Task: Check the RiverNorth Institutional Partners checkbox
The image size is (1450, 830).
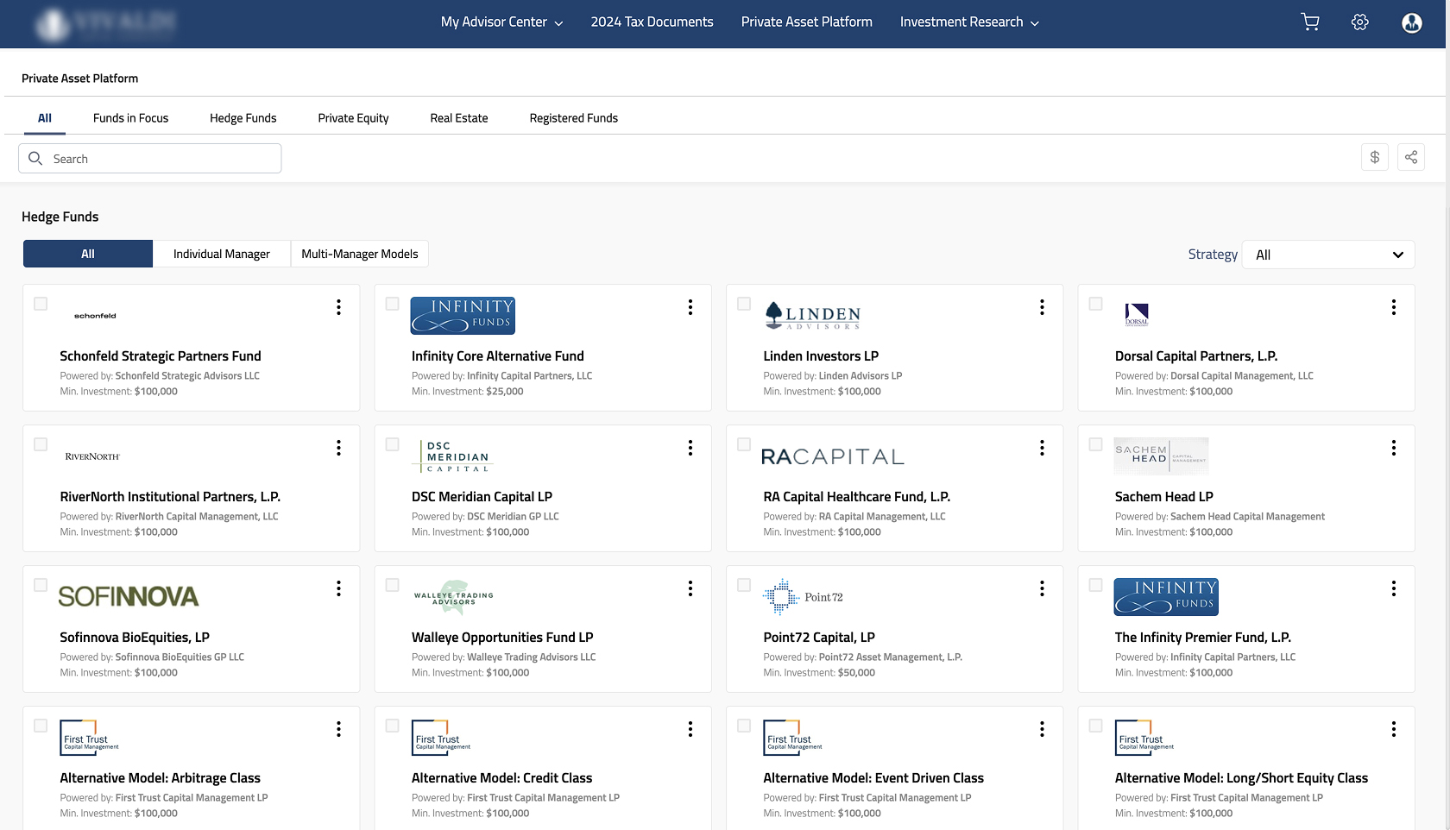Action: (41, 444)
